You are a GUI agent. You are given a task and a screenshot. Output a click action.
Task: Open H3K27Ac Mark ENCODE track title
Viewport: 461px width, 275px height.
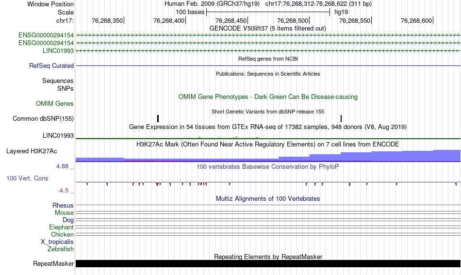click(x=268, y=144)
